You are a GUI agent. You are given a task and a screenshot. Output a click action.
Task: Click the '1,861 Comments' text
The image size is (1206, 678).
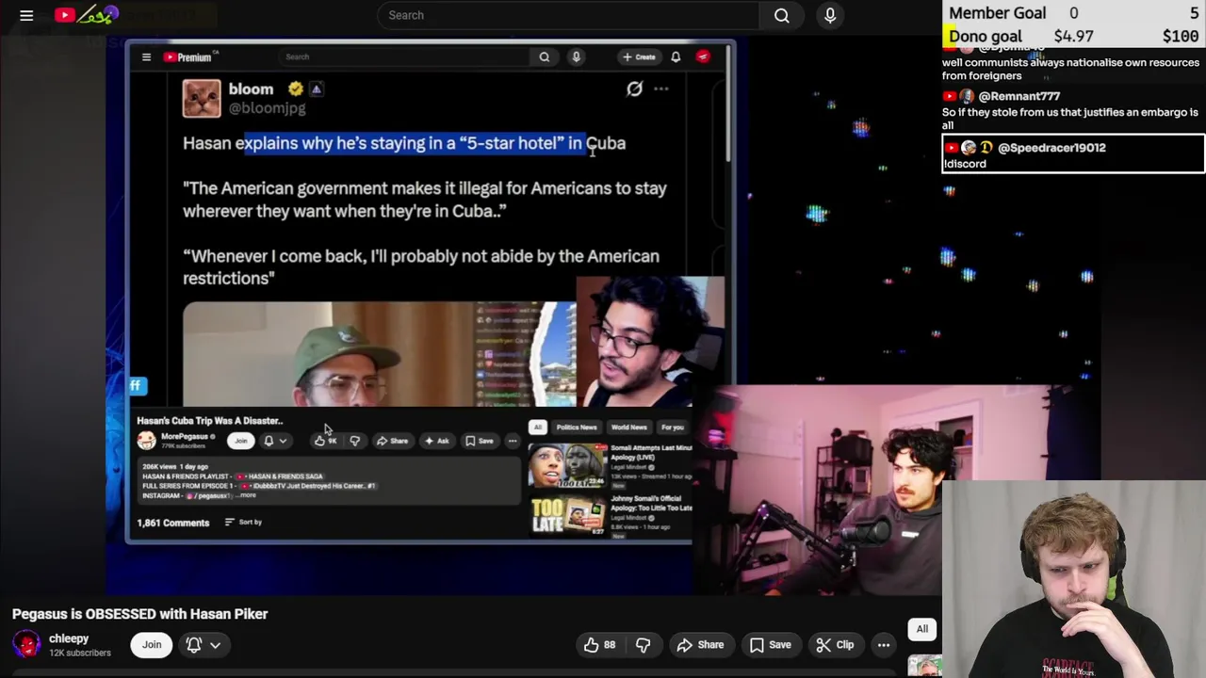[173, 523]
